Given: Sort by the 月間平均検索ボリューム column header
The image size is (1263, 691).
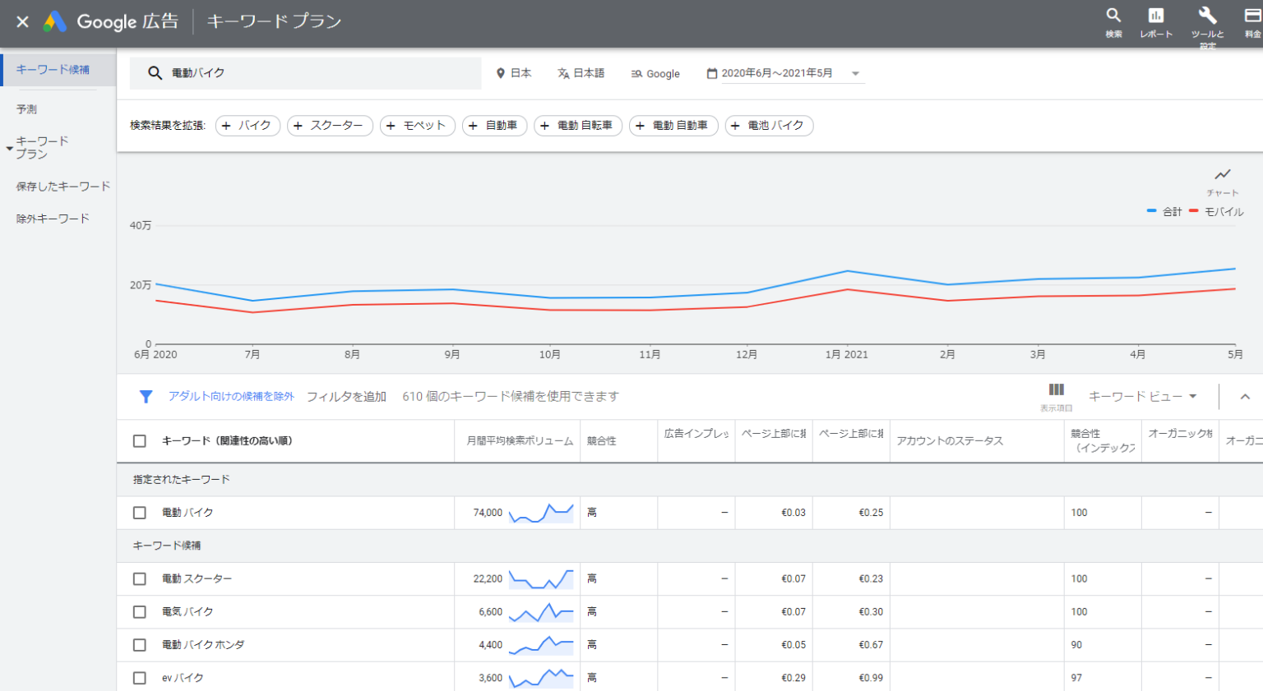Looking at the screenshot, I should coord(520,441).
